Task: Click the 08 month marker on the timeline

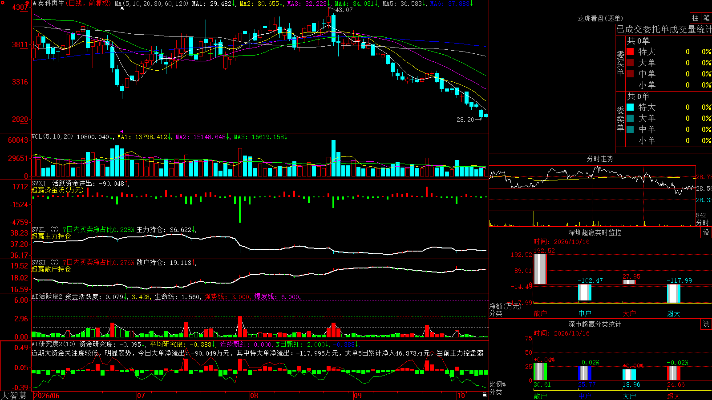Action: [254, 396]
